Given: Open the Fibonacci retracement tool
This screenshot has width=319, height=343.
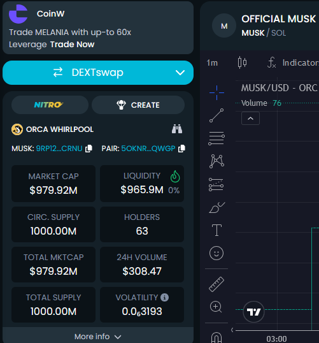Looking at the screenshot, I should (216, 138).
